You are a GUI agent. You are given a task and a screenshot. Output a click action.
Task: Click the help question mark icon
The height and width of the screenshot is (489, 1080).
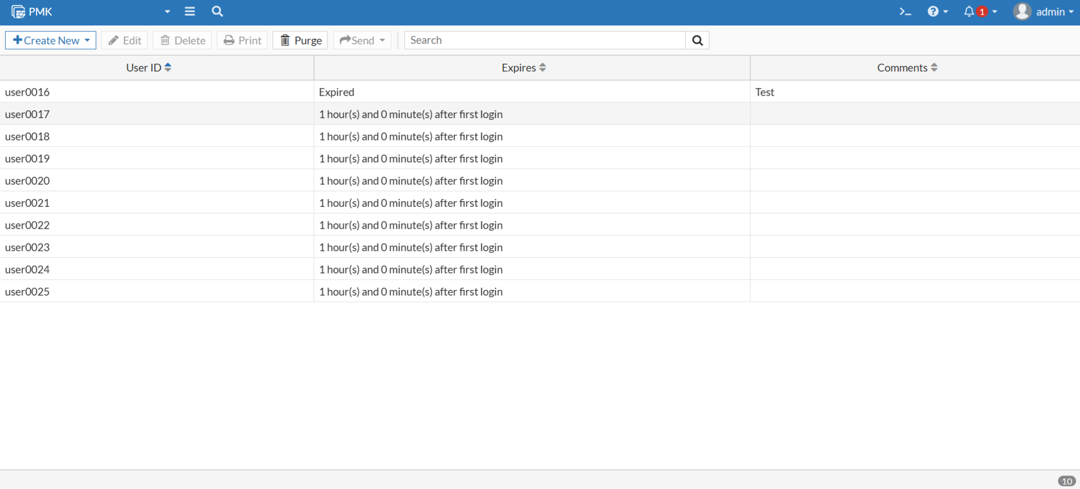click(933, 12)
